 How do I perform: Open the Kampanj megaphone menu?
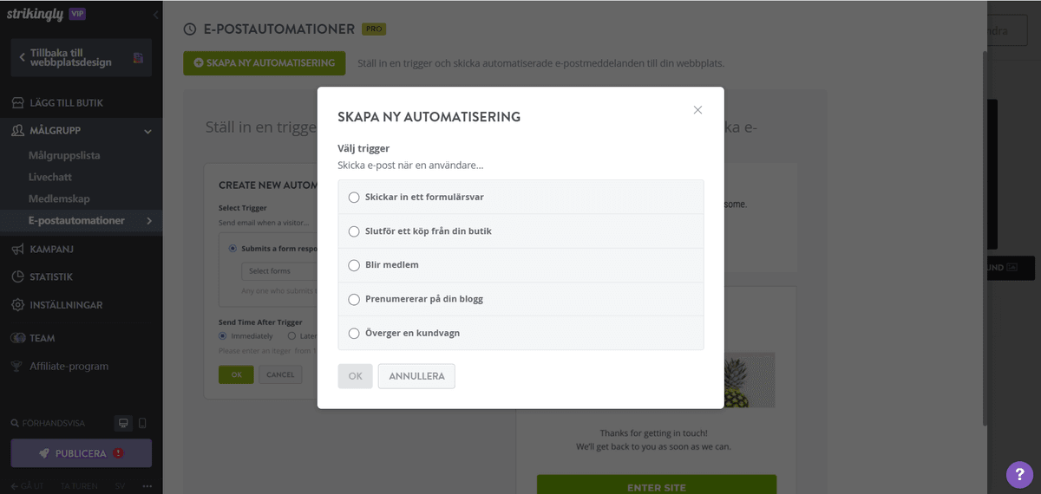click(17, 249)
